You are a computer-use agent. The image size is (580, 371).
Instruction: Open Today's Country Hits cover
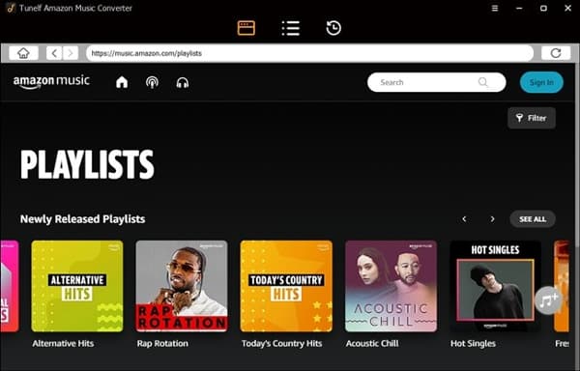286,286
